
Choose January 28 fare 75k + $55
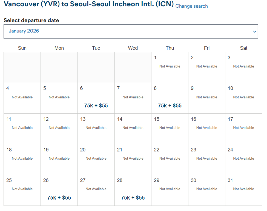pyautogui.click(x=133, y=198)
